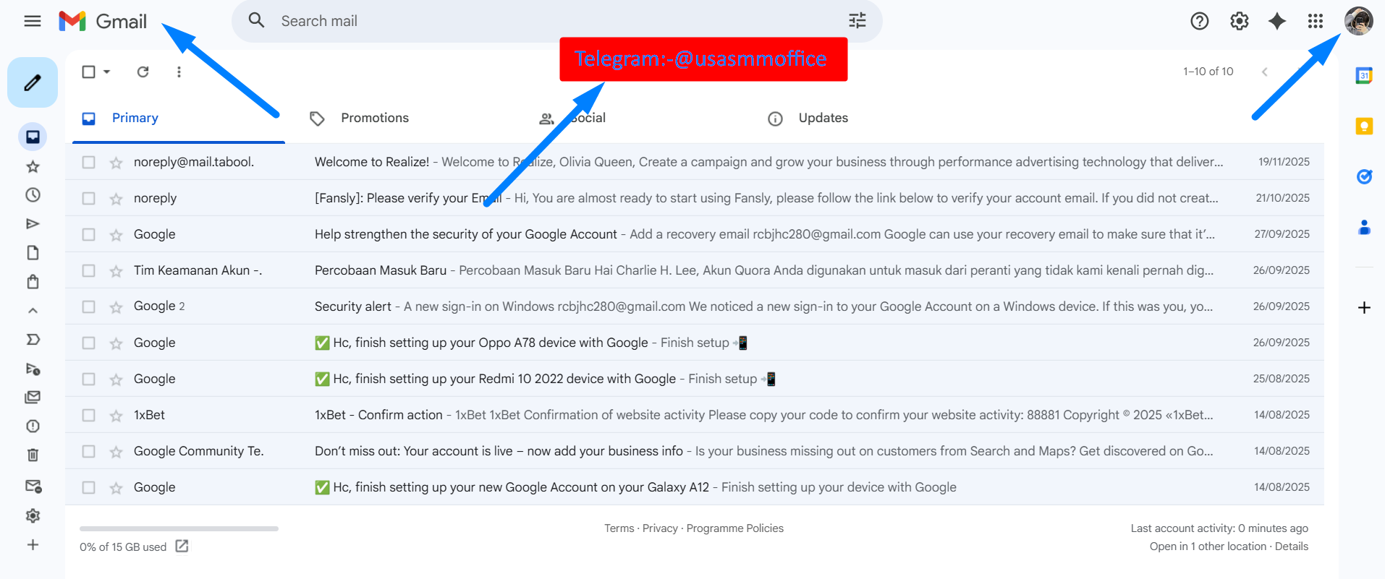Open All Mail stacked envelope icon in the sidebar
Viewport: 1385px width, 579px height.
pos(33,398)
